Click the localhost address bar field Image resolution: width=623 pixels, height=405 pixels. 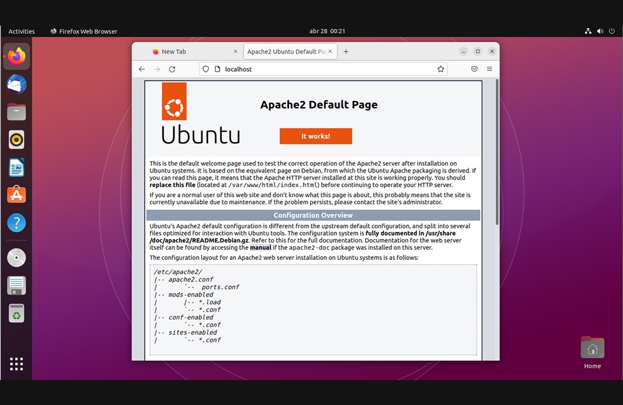324,69
